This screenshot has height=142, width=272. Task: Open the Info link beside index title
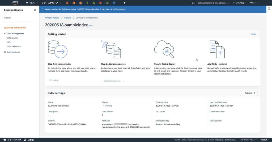pyautogui.click(x=91, y=26)
